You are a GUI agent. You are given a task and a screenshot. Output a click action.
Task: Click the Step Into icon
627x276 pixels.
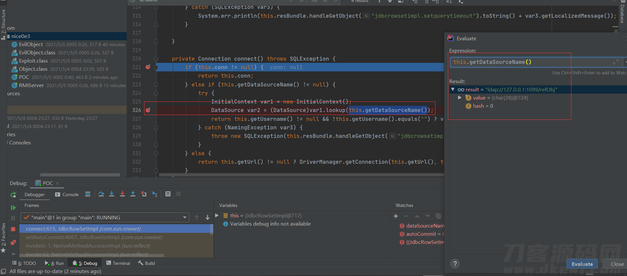pos(112,194)
